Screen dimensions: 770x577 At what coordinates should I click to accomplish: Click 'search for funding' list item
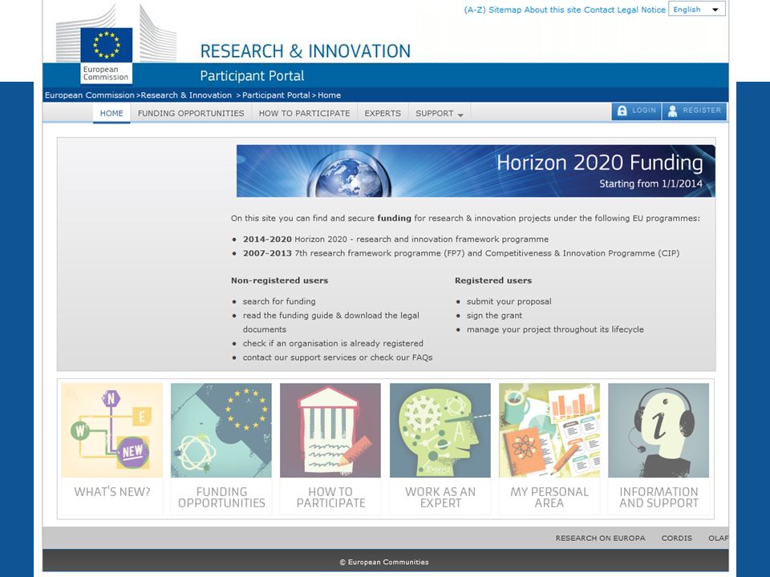click(279, 301)
